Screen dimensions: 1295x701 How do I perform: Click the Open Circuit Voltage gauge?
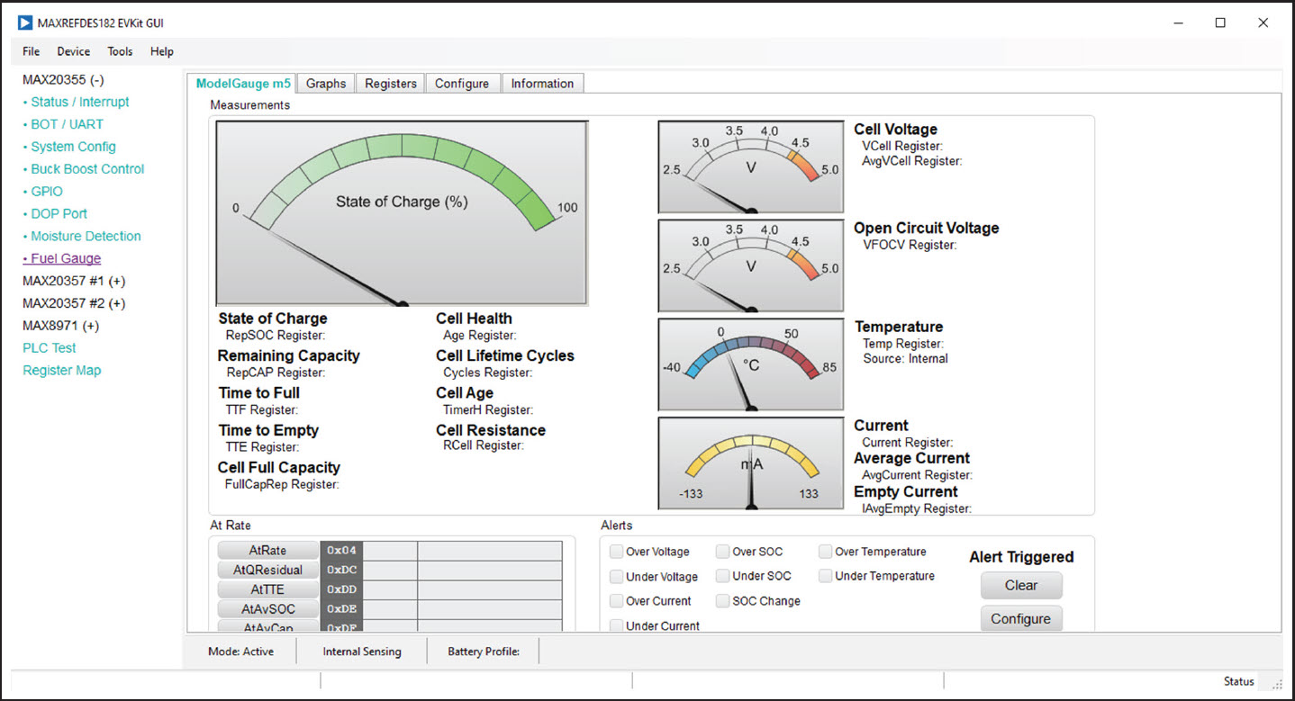(750, 265)
